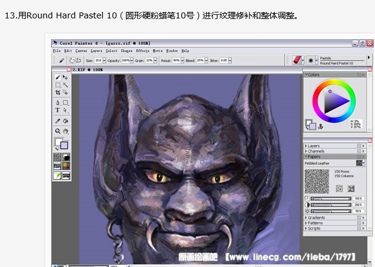Click the invert paper grain icon
375x267 pixels.
pos(339,188)
